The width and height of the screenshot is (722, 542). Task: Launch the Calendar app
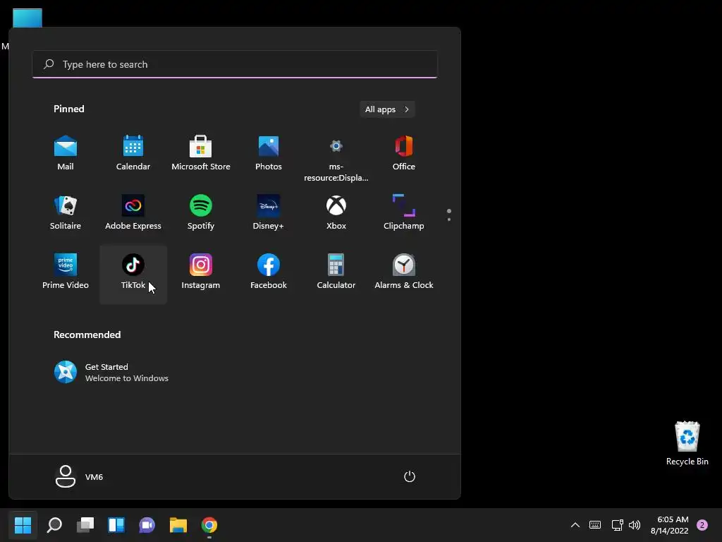point(133,154)
